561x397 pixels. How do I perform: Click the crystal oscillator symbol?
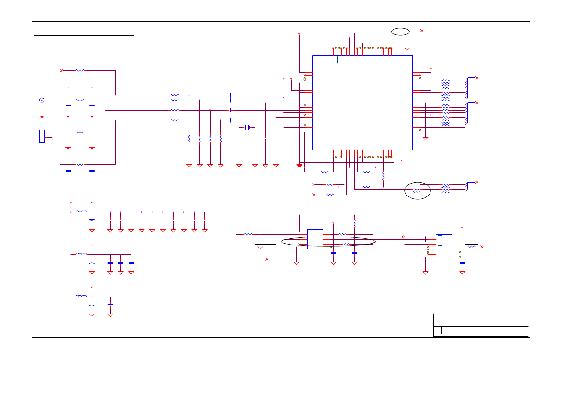247,128
